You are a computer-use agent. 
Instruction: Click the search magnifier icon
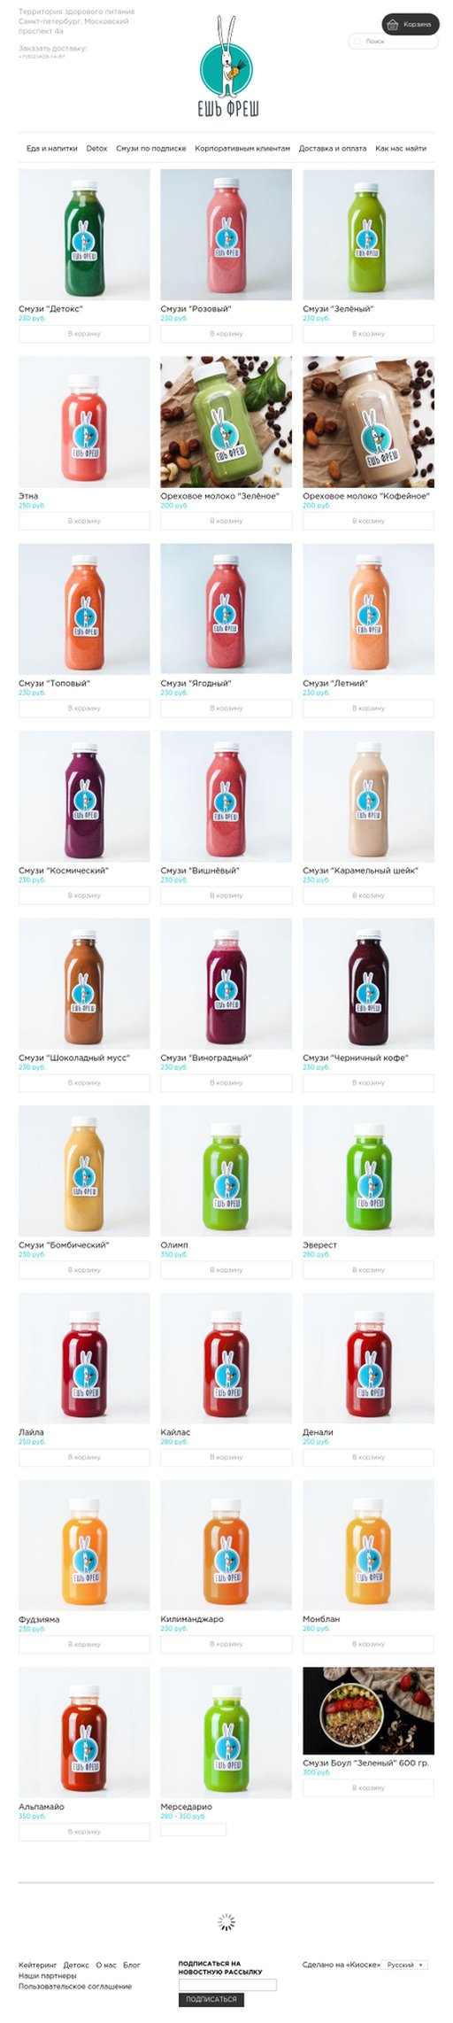357,42
